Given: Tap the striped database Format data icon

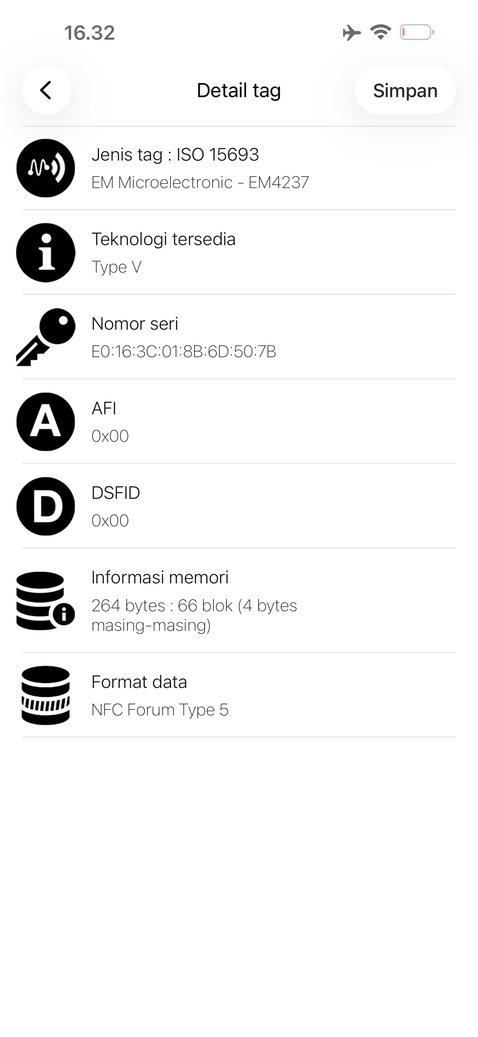Looking at the screenshot, I should click(x=46, y=696).
